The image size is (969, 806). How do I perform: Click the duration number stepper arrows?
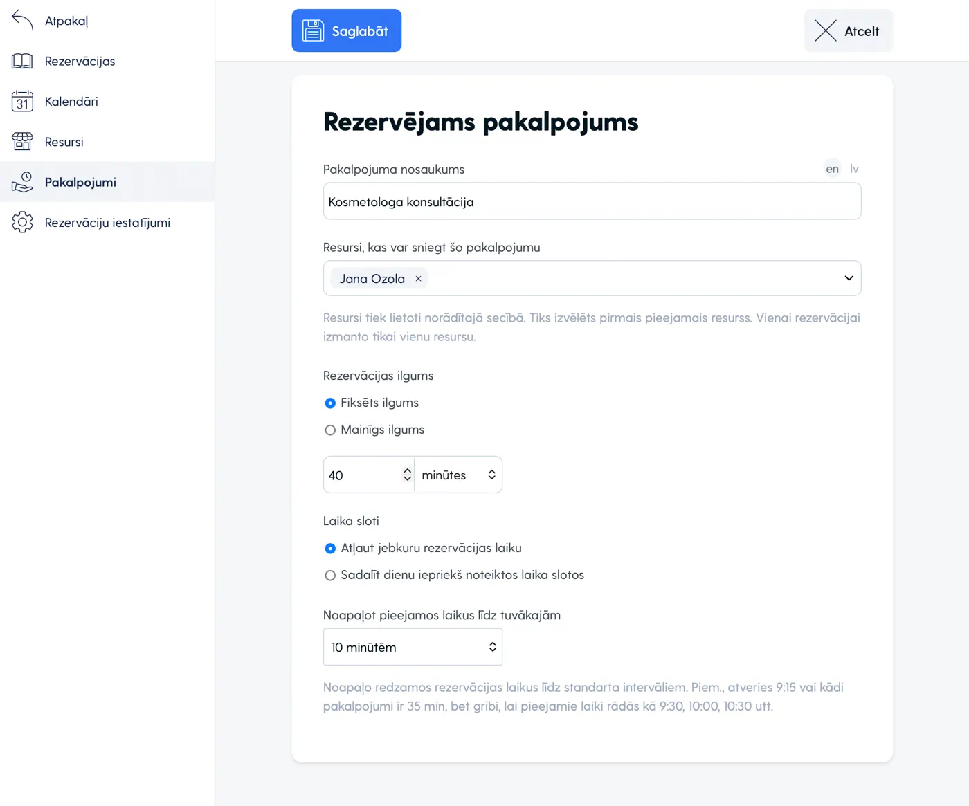pyautogui.click(x=407, y=475)
